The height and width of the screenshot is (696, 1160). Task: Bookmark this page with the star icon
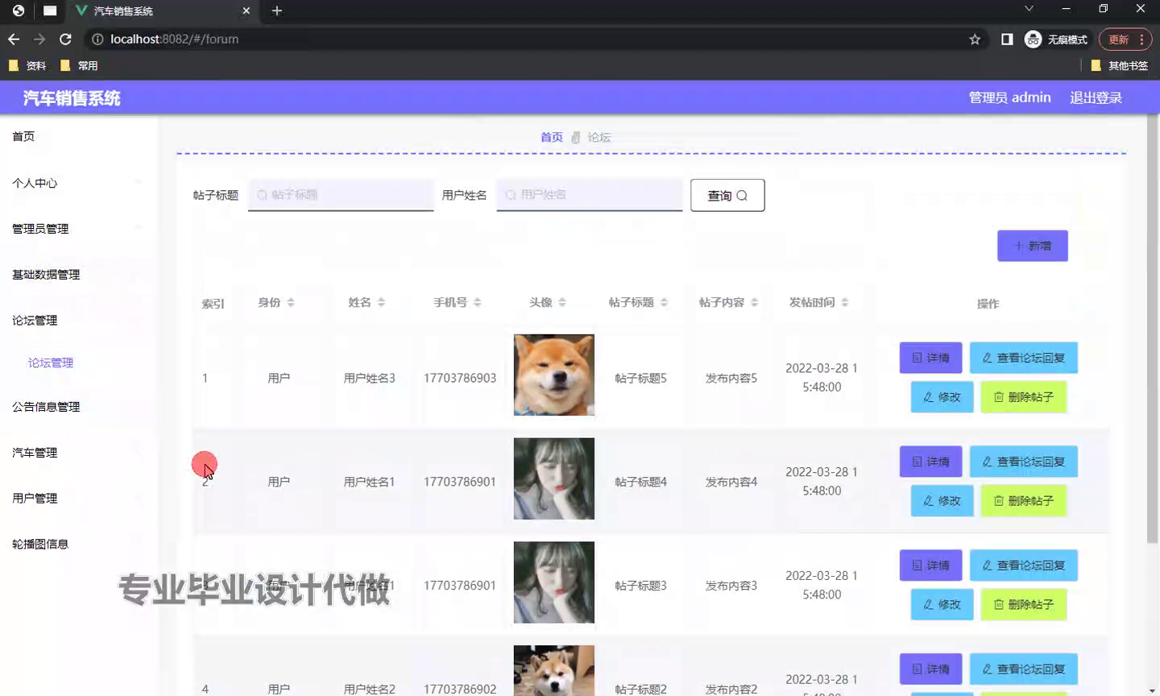tap(975, 39)
